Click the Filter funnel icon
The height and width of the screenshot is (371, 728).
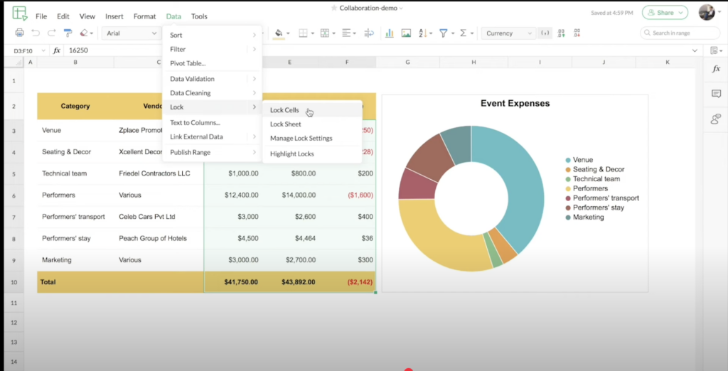pos(444,33)
